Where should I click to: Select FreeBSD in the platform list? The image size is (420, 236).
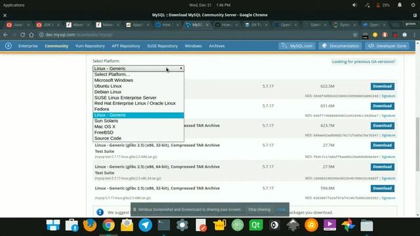click(138, 132)
